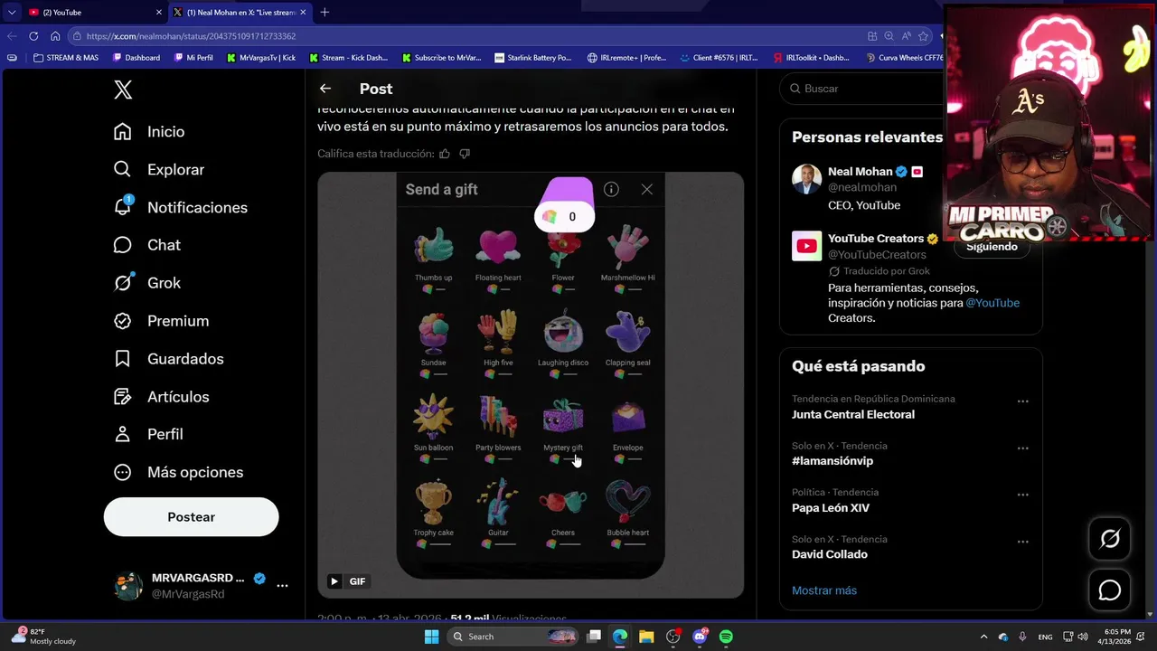Viewport: 1157px width, 651px height.
Task: Rate translation with thumbs down
Action: click(x=465, y=154)
